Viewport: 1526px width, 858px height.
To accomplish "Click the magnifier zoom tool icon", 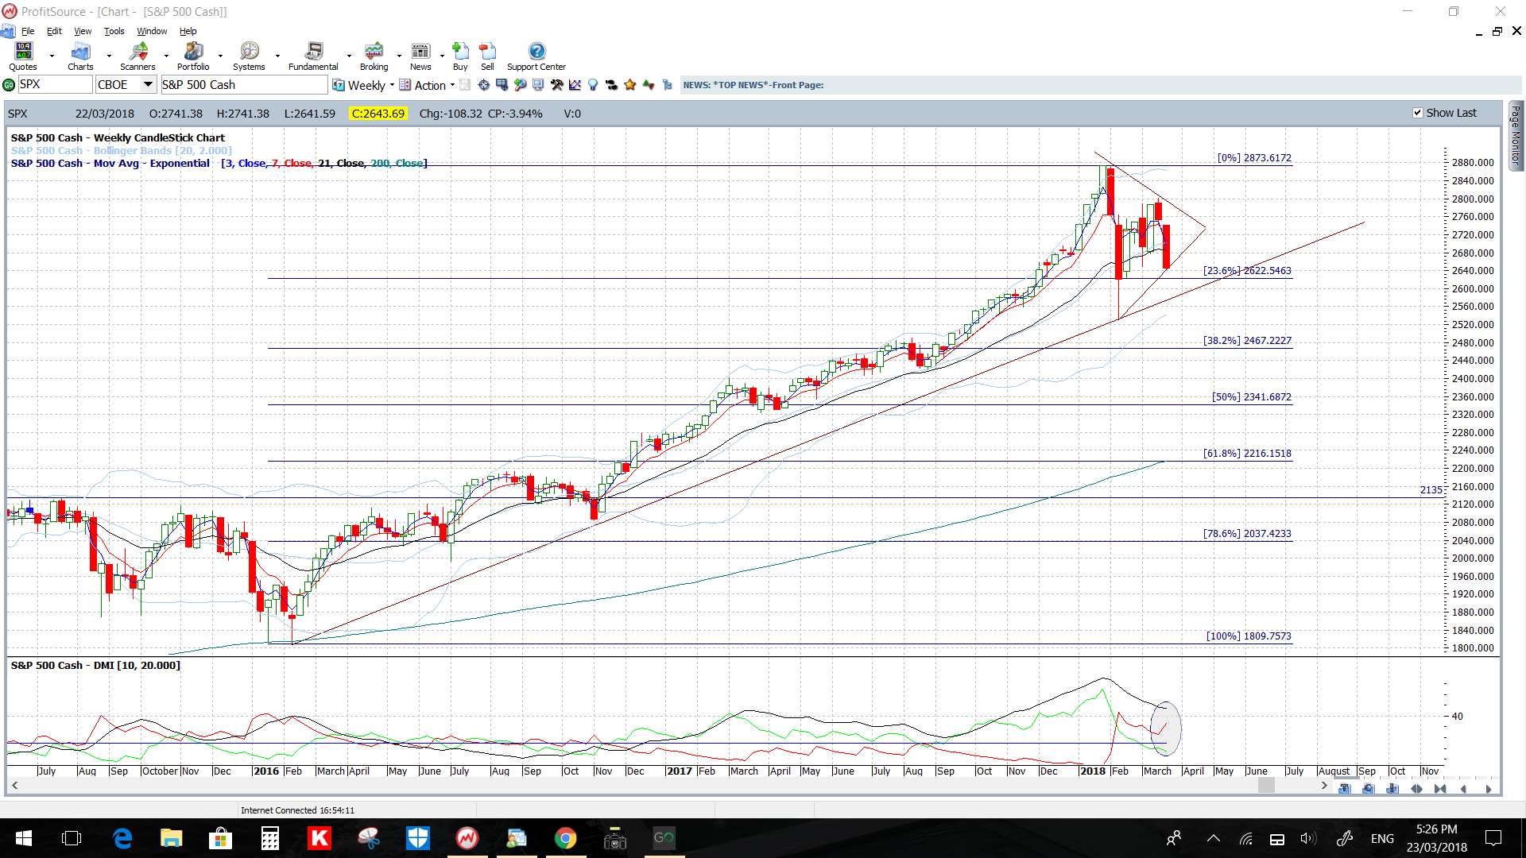I will [x=521, y=85].
